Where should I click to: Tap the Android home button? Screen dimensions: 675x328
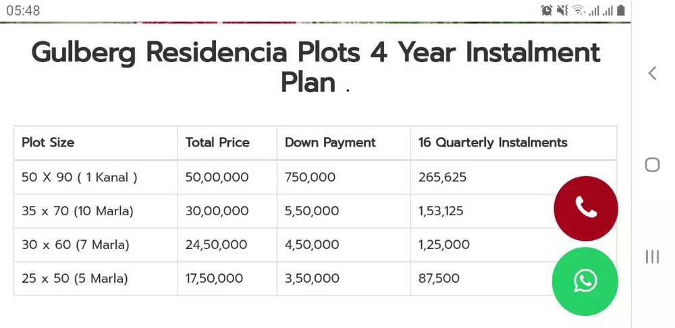point(652,165)
